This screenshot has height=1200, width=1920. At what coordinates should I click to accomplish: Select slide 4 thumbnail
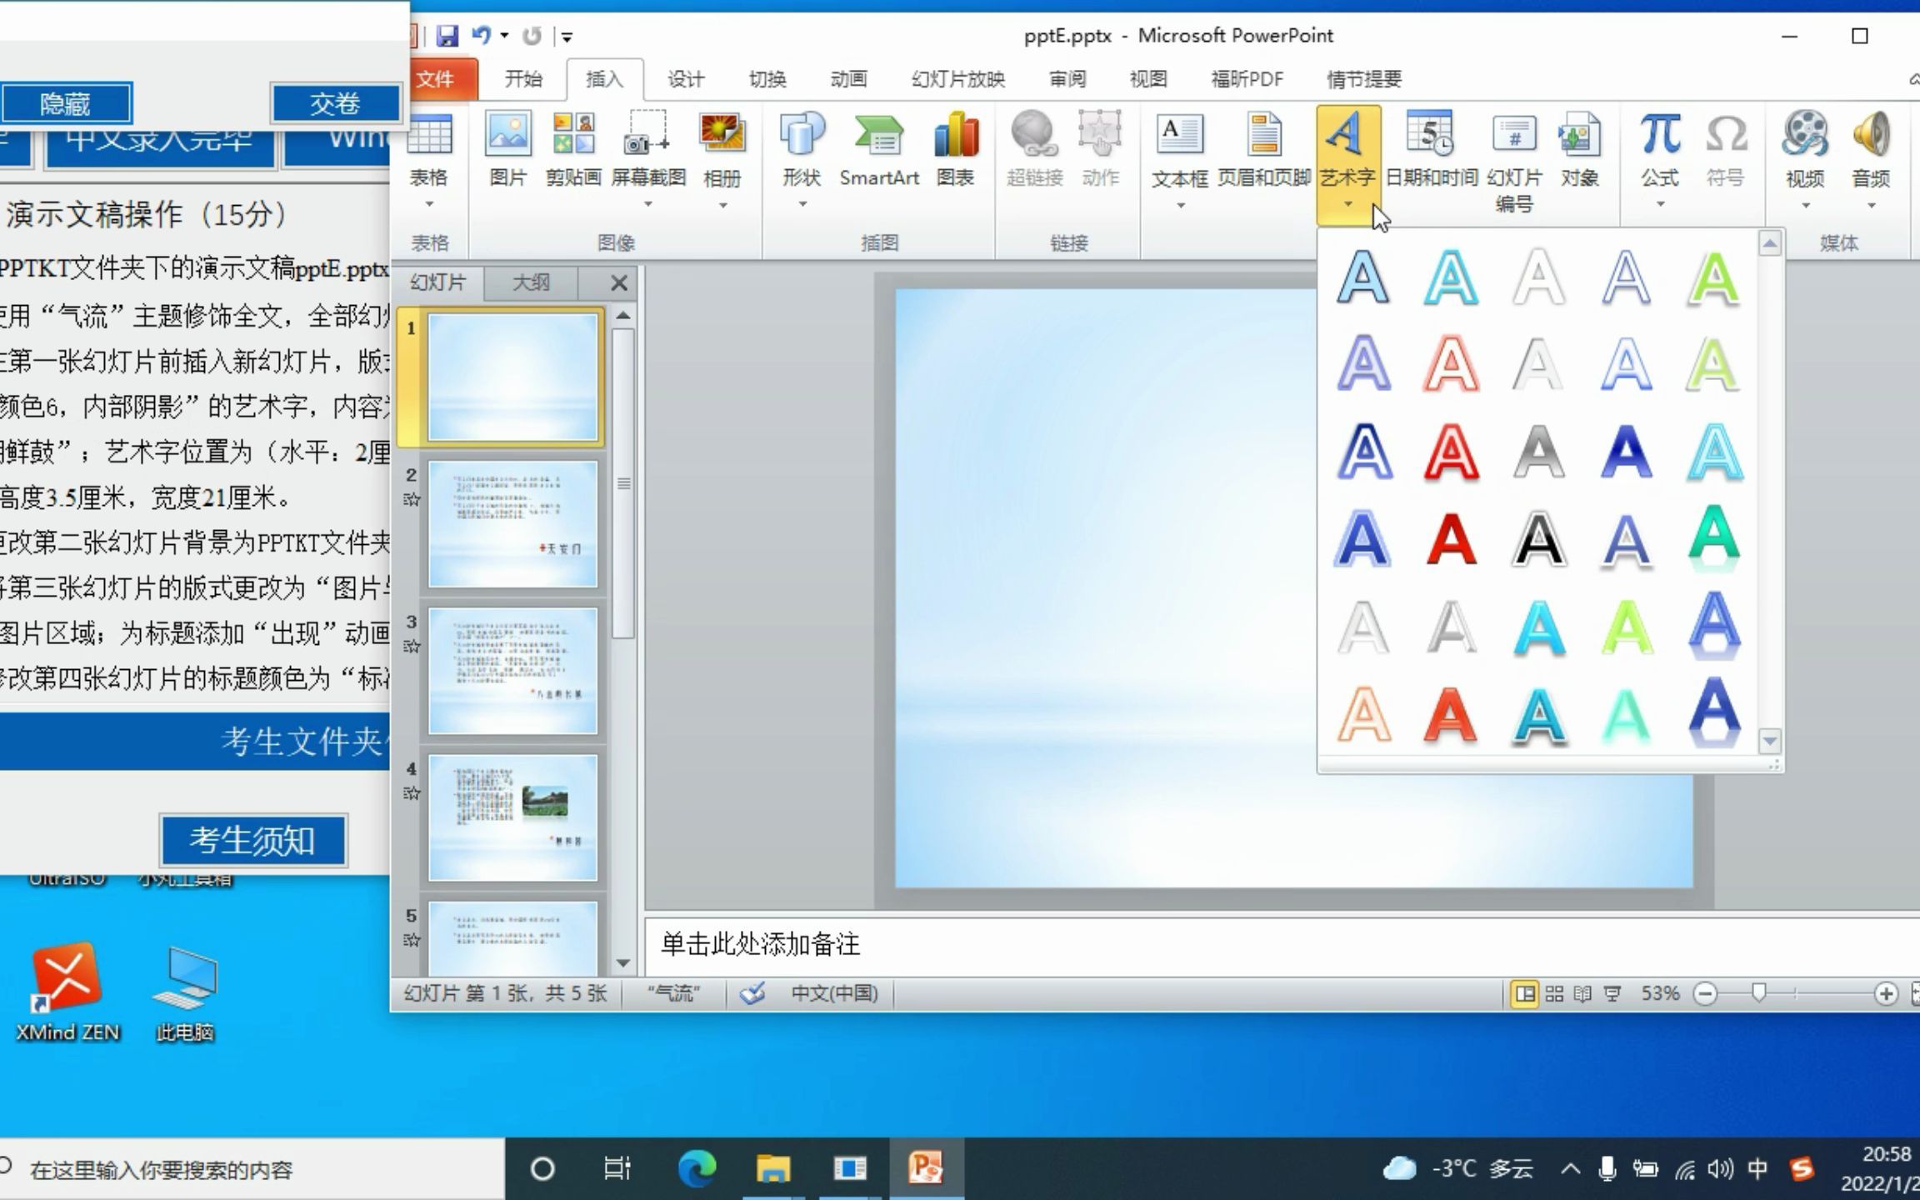(512, 817)
